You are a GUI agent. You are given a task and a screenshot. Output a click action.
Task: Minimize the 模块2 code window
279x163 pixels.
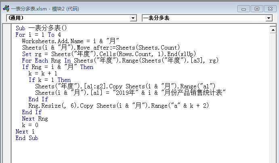pyautogui.click(x=243, y=8)
